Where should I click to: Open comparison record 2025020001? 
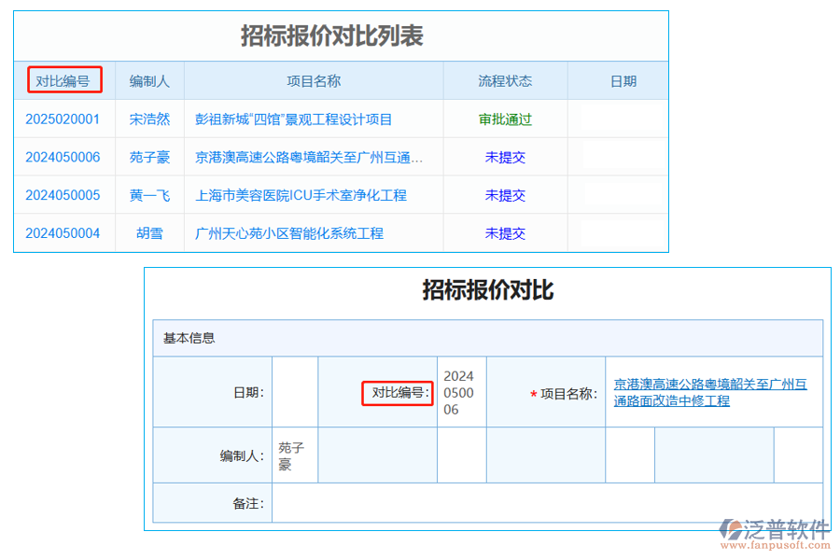[x=63, y=119]
